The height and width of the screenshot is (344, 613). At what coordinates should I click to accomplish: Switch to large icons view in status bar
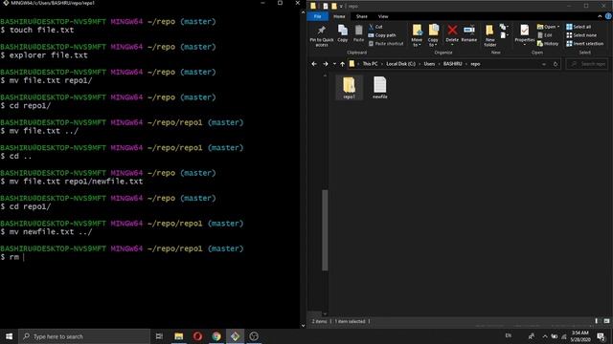[x=606, y=321]
